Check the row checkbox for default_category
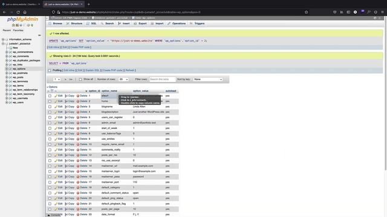Screen dimensions: 387x217 click(x=50, y=187)
